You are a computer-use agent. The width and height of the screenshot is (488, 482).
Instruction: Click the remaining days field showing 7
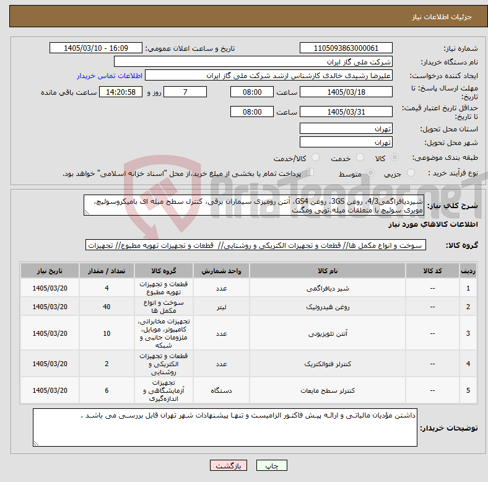click(185, 92)
